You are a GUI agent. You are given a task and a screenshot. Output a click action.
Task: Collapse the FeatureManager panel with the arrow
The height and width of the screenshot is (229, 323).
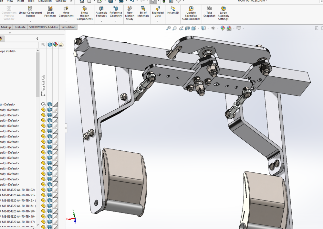tap(37, 38)
